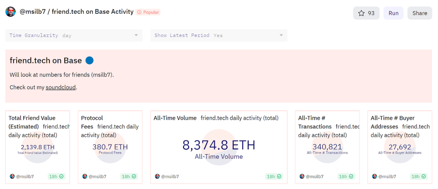This screenshot has width=438, height=189.
Task: Open the Share dialog
Action: (419, 13)
